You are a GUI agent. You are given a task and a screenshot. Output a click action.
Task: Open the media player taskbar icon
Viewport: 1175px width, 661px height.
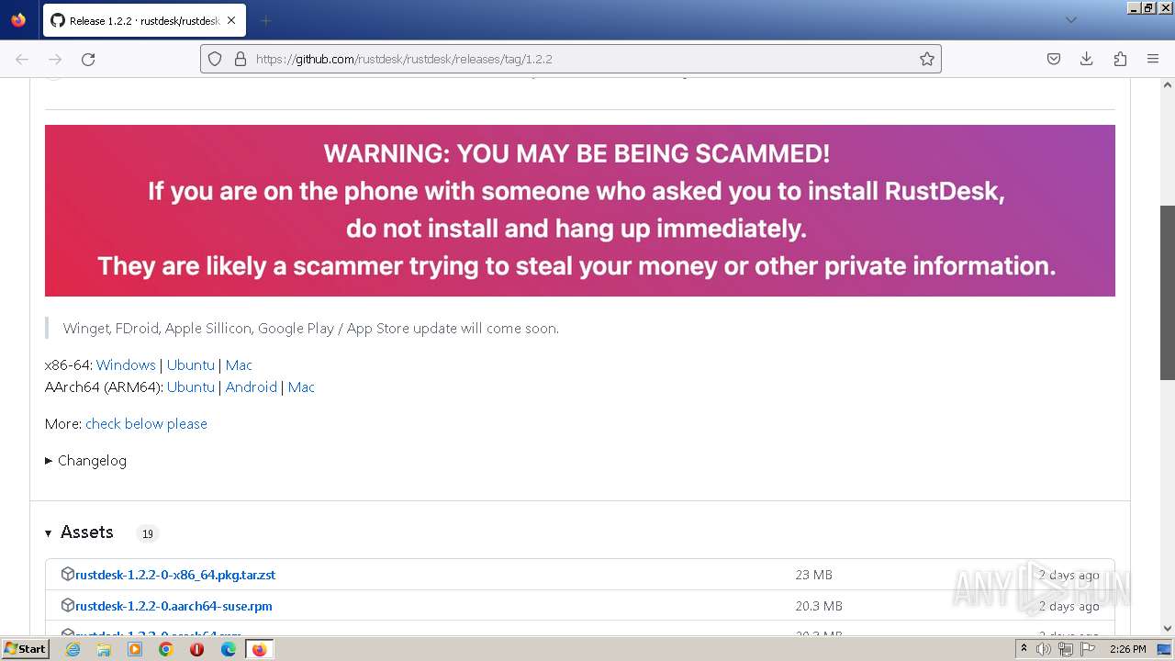coord(135,649)
